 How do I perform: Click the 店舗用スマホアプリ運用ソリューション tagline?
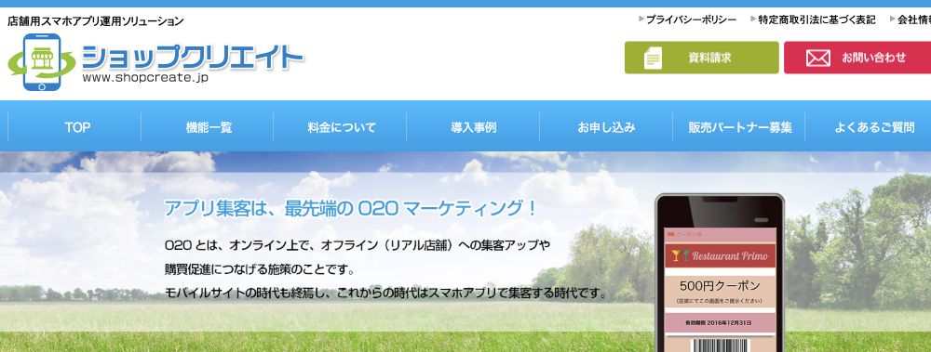(x=96, y=21)
